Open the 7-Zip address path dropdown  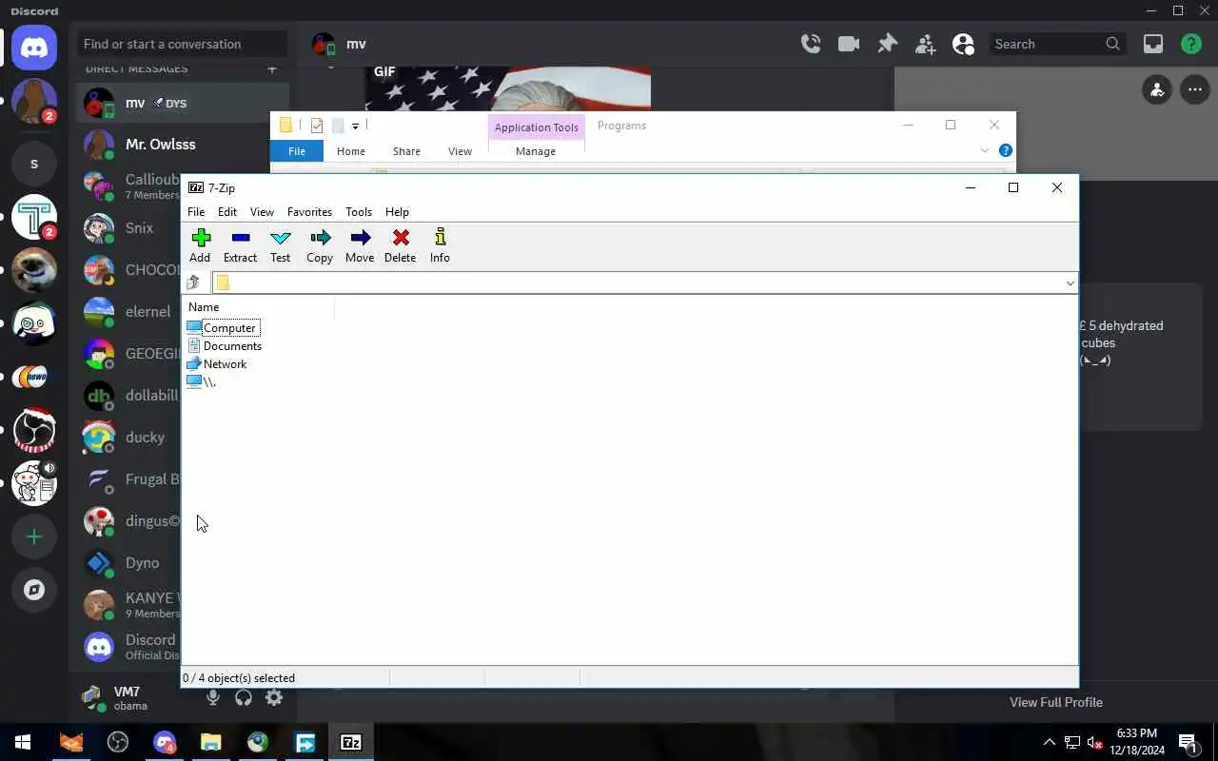[x=1070, y=283]
